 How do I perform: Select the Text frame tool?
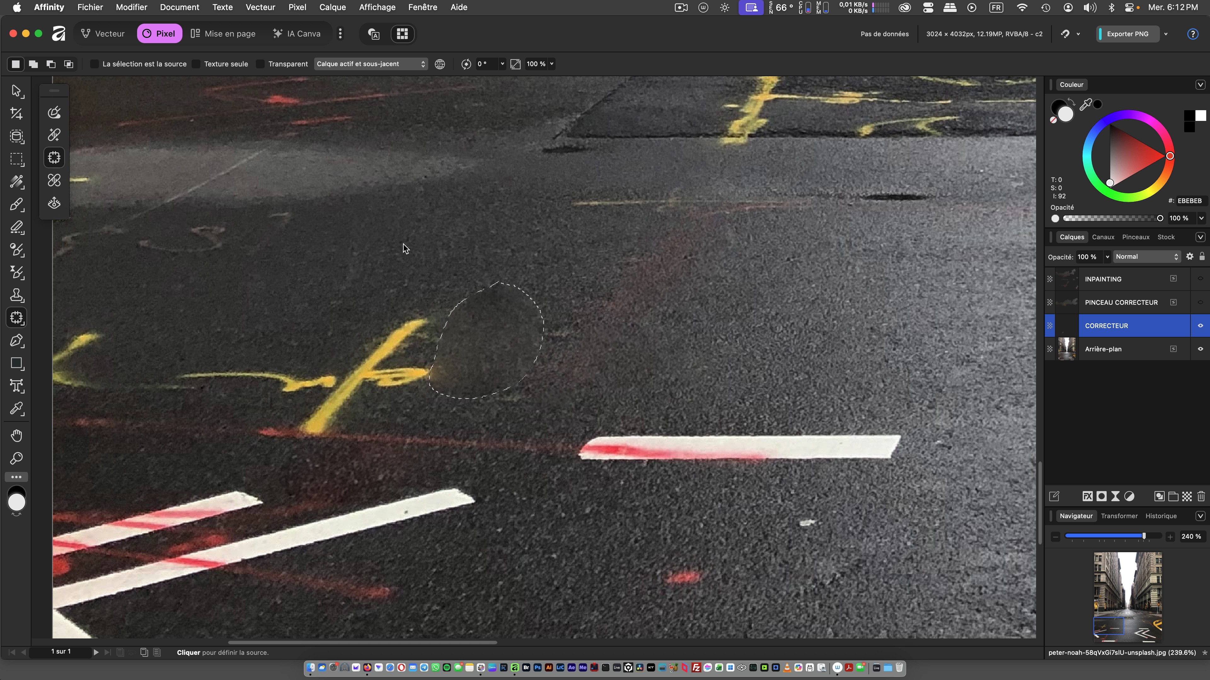16,386
